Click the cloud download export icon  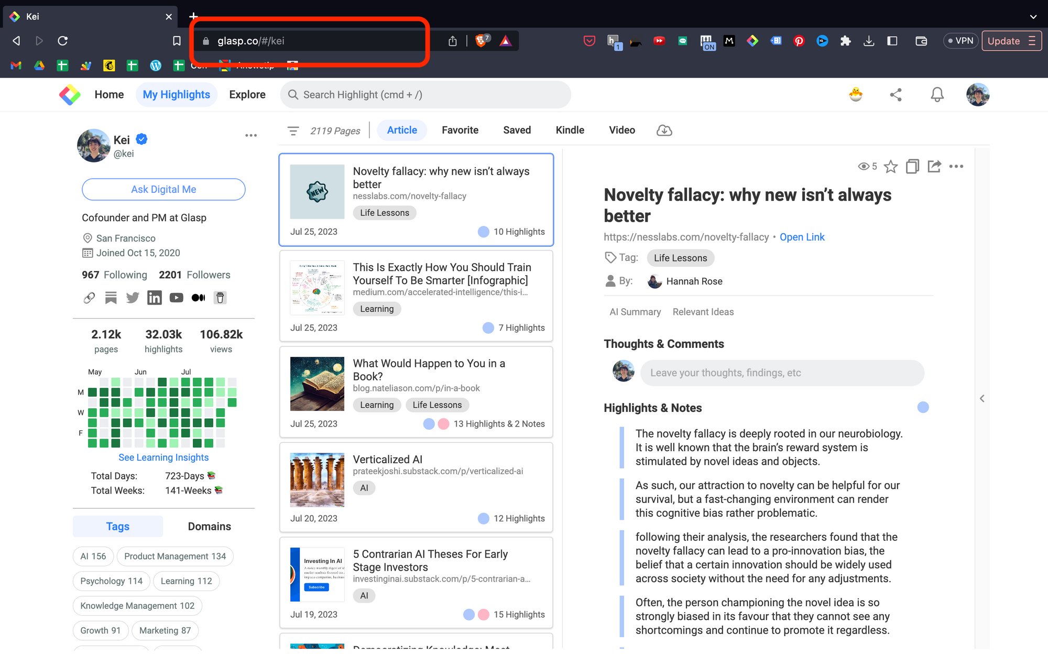(664, 130)
